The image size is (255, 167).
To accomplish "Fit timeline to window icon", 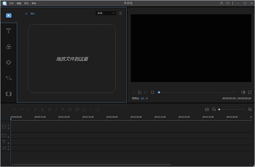I will point(207,110).
